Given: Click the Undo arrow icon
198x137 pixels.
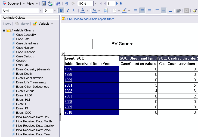Looking at the screenshot, I should (x=67, y=4).
